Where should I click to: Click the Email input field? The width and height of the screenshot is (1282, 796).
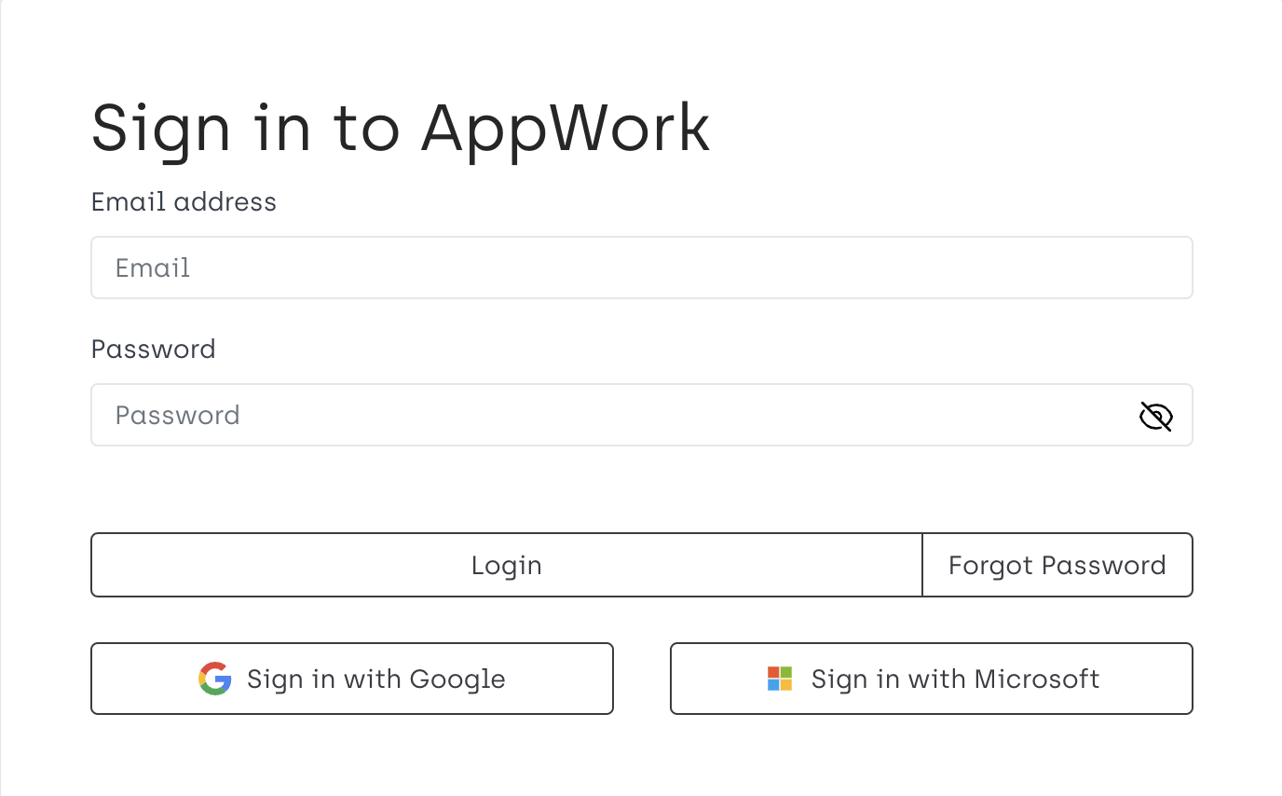click(x=642, y=268)
